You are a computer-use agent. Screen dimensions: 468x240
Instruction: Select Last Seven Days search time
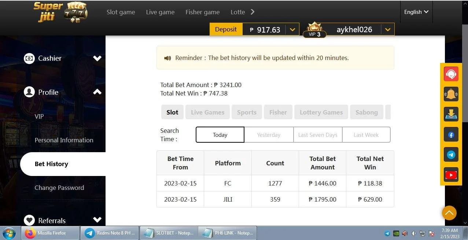point(318,135)
